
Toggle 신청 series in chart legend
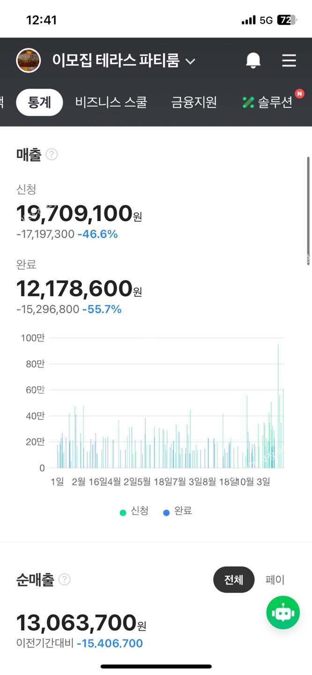tap(134, 511)
